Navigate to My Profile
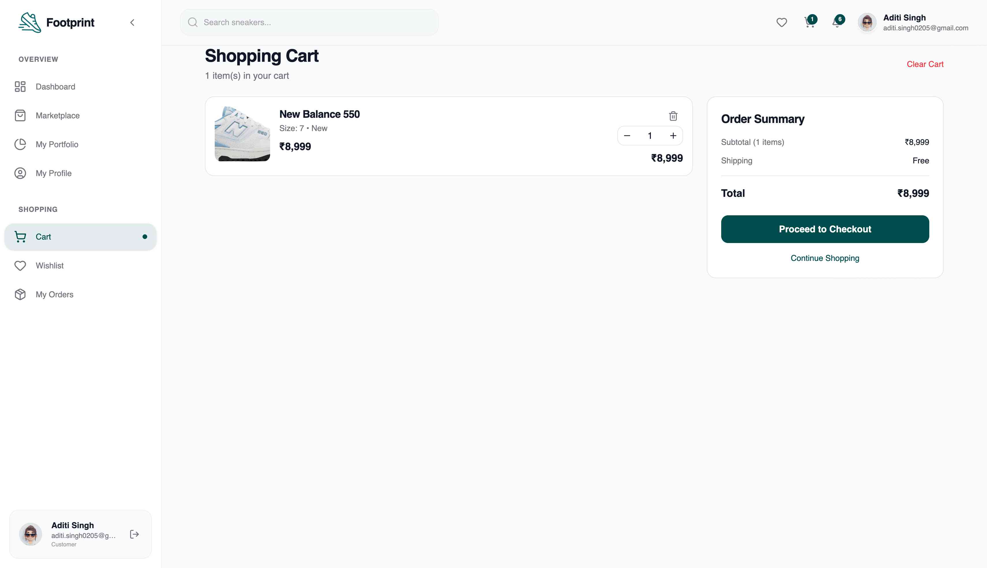 coord(53,173)
